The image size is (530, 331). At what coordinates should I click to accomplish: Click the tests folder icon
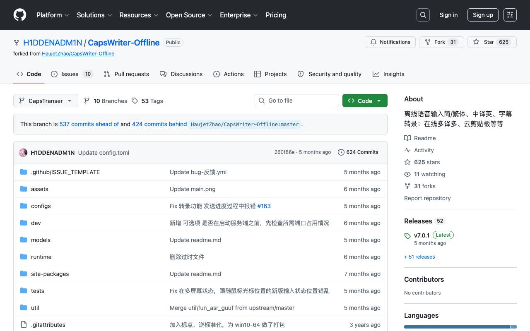pyautogui.click(x=24, y=291)
